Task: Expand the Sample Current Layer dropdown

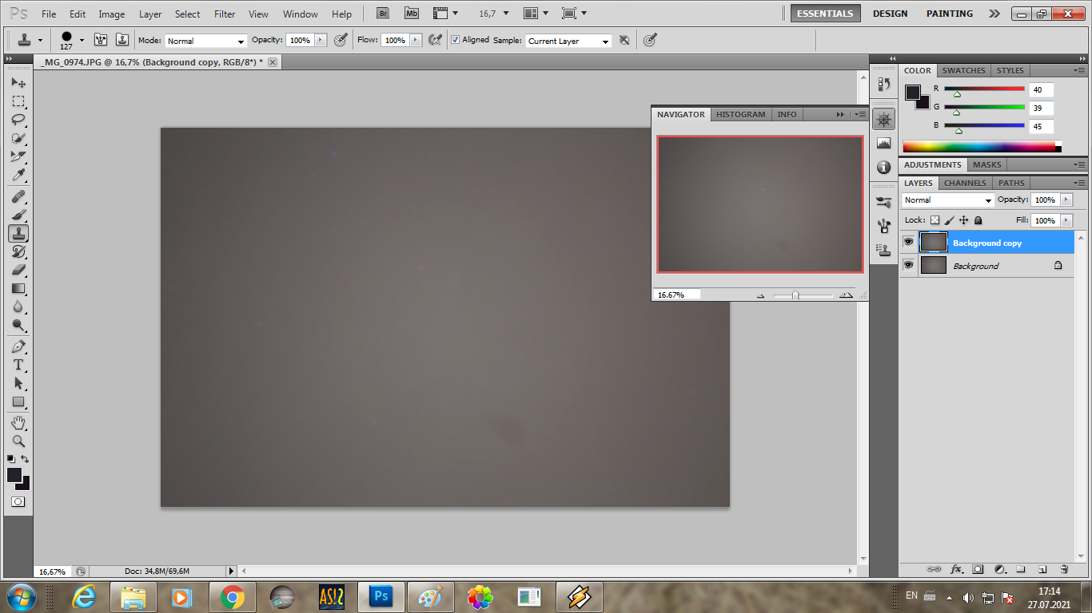Action: (x=568, y=41)
